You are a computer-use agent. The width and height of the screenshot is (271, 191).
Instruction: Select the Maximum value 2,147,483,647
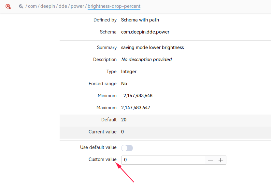click(135, 108)
